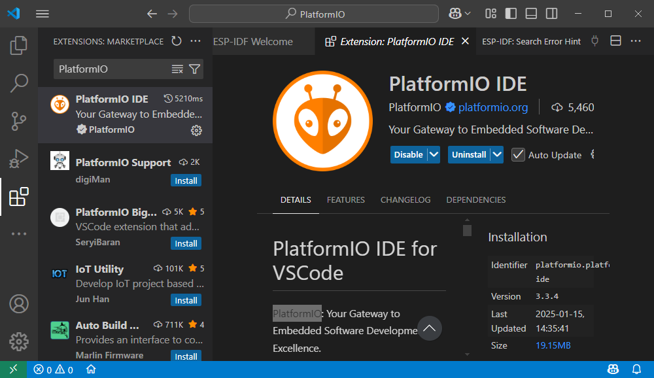
Task: Open the CHANGELOG tab
Action: point(405,200)
